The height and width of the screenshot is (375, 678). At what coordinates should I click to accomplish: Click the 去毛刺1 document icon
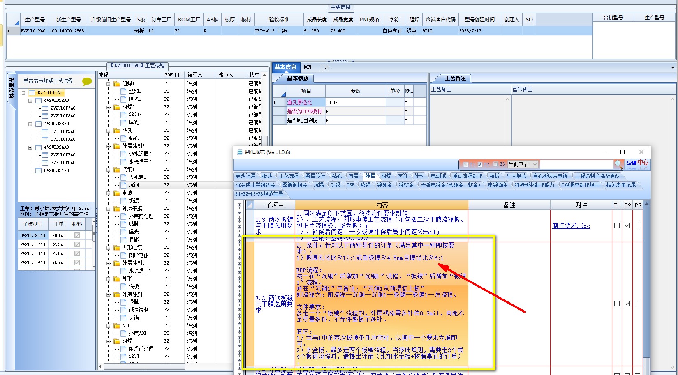[x=123, y=177]
